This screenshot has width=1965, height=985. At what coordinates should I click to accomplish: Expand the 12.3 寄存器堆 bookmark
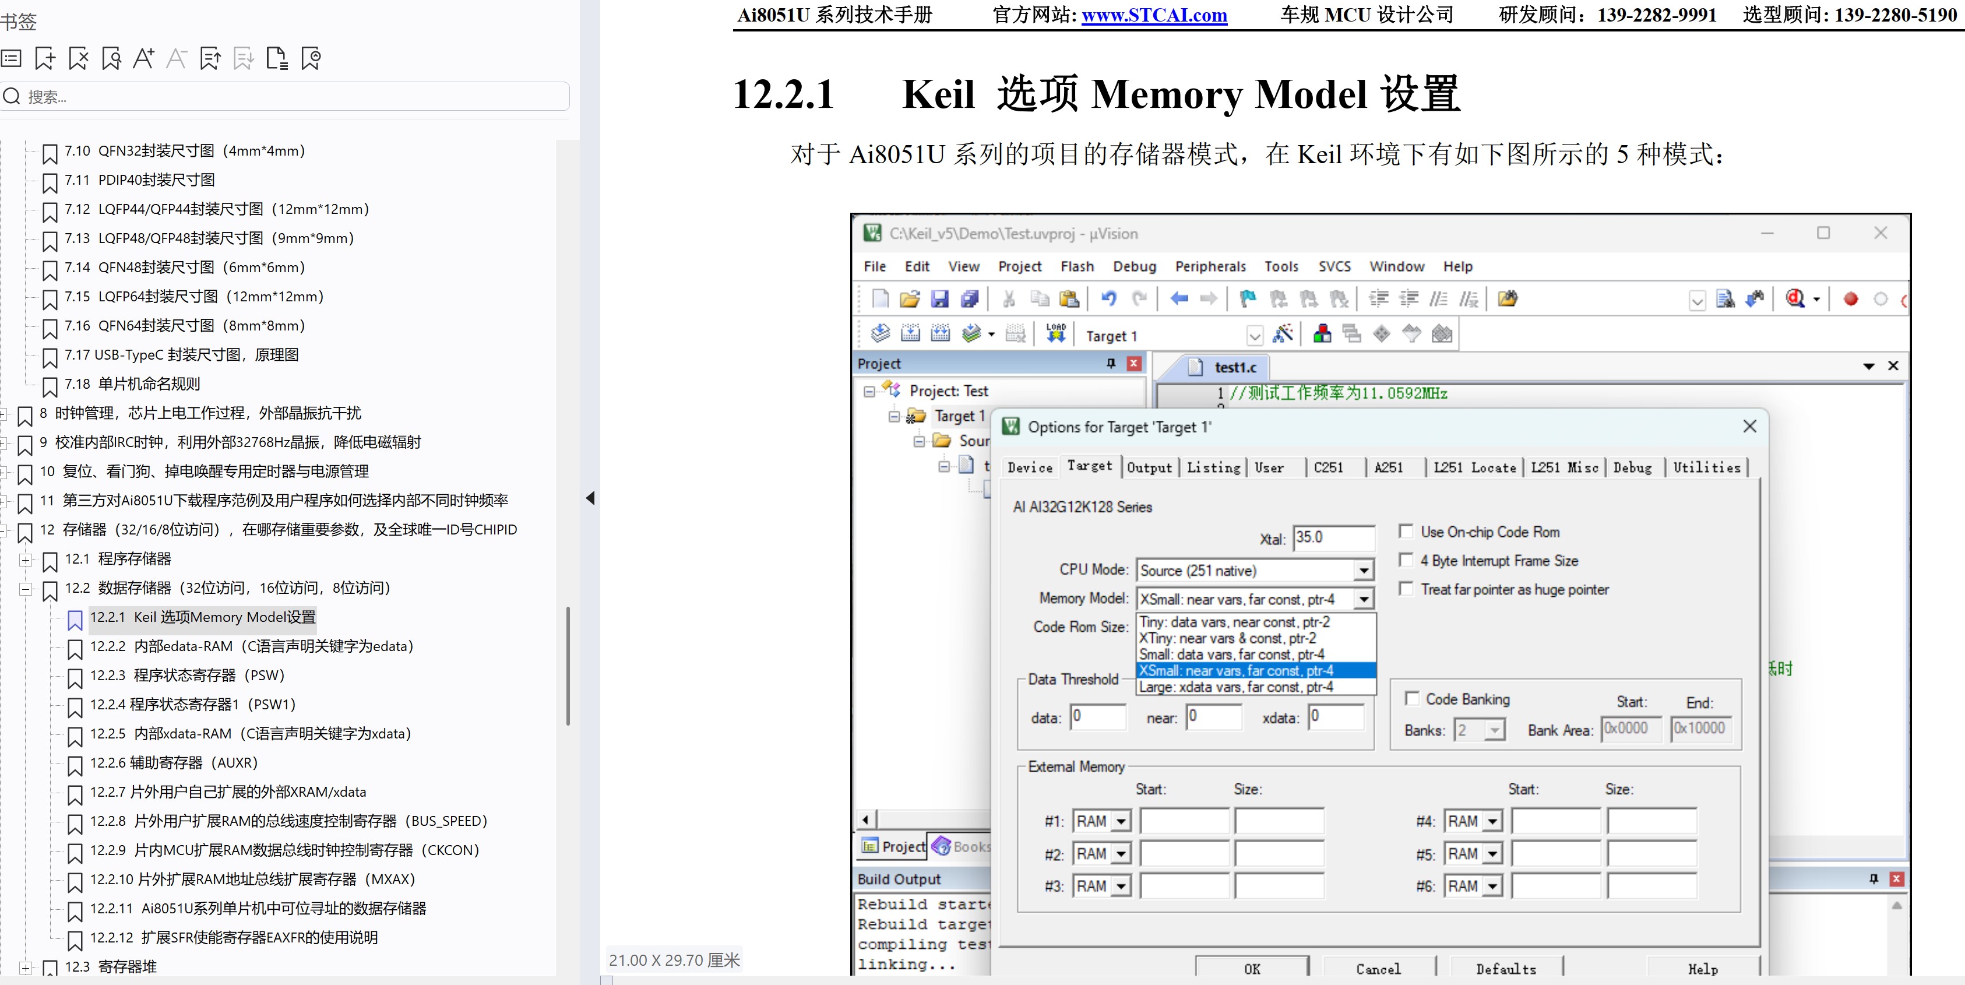pyautogui.click(x=26, y=968)
